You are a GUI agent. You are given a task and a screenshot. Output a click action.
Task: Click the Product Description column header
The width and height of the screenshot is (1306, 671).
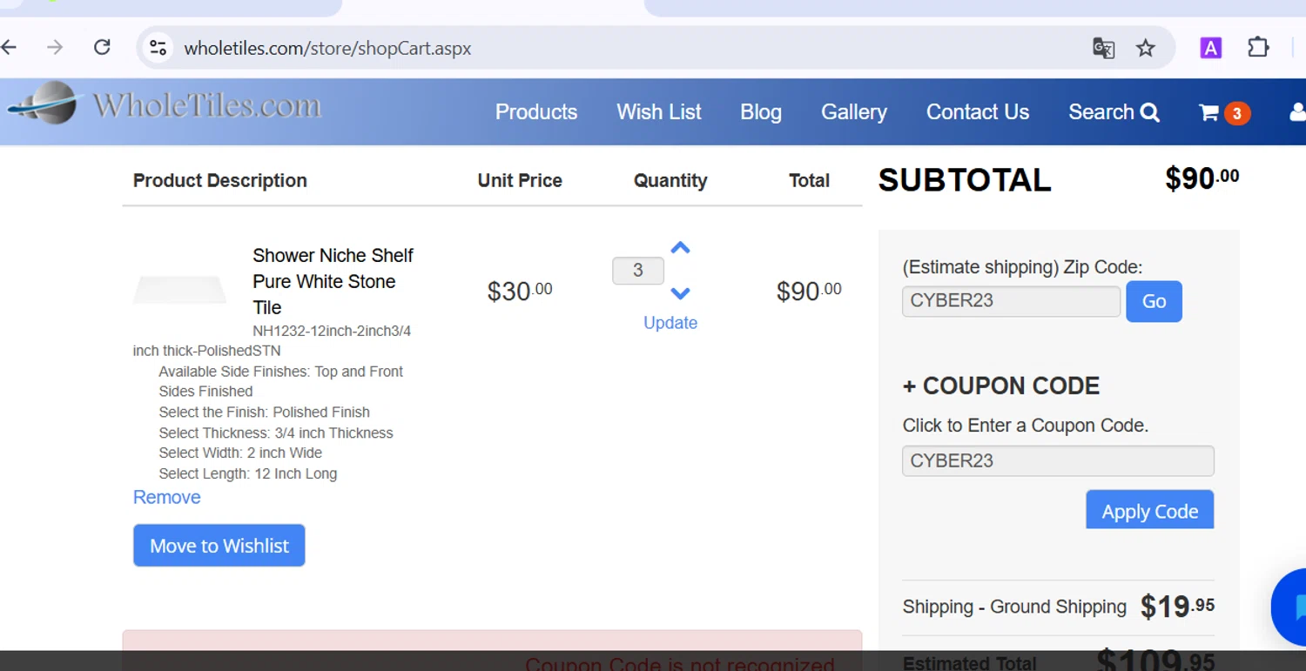(219, 181)
